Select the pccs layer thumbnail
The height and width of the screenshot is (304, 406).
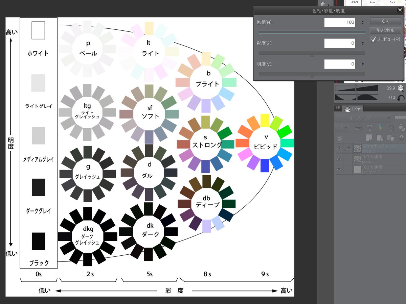point(357,159)
